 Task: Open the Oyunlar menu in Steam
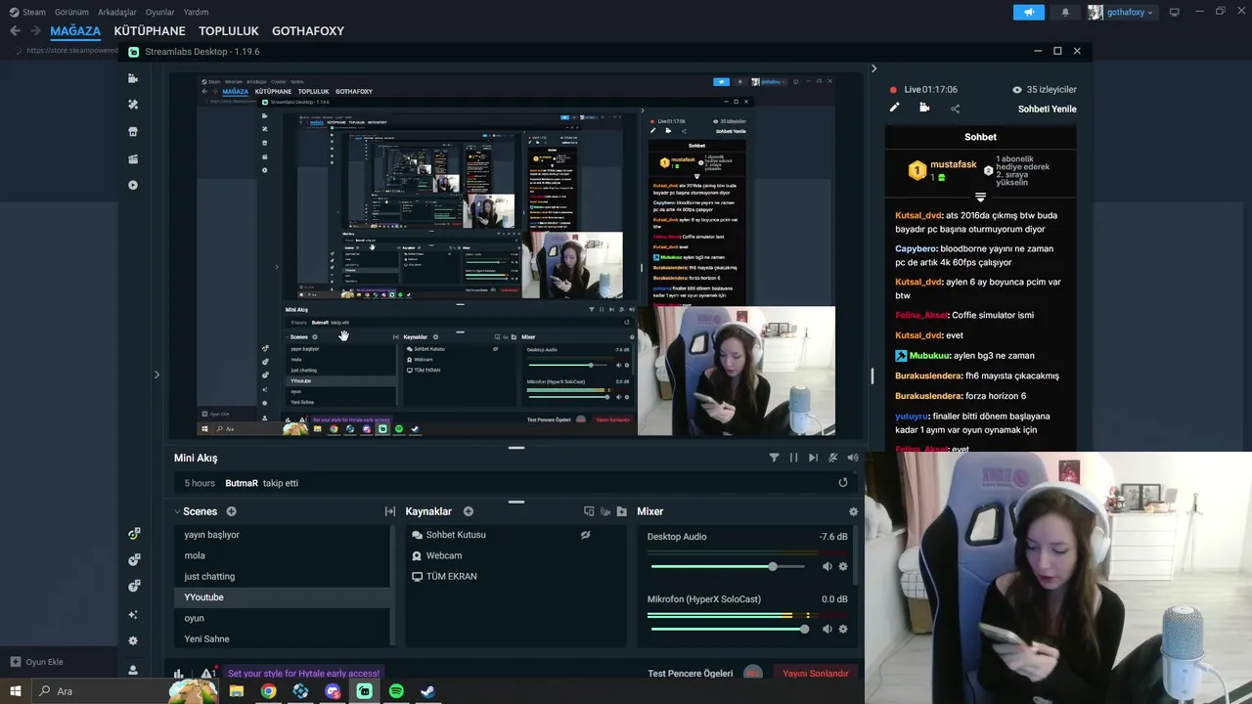coord(160,12)
